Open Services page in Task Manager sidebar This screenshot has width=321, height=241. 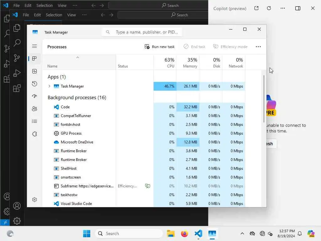[x=34, y=134]
